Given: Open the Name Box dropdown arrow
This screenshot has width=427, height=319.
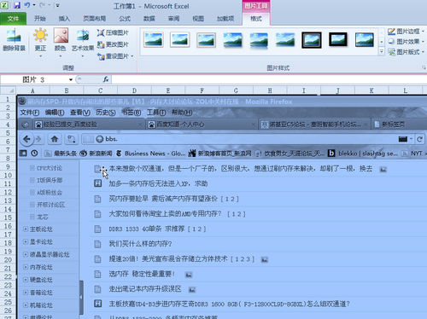Looking at the screenshot, I should (71, 79).
